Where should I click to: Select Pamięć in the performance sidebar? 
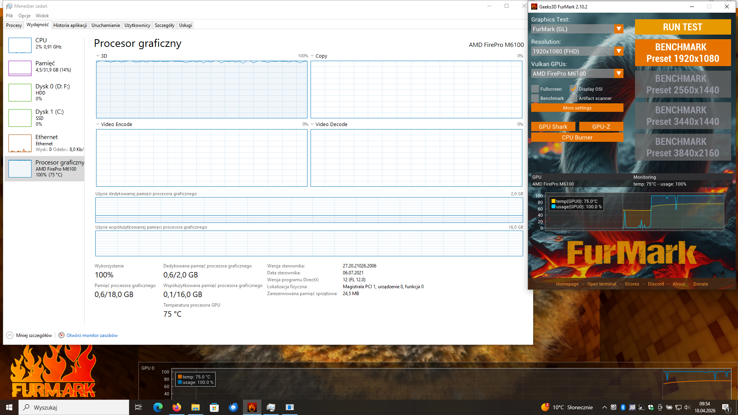44,68
